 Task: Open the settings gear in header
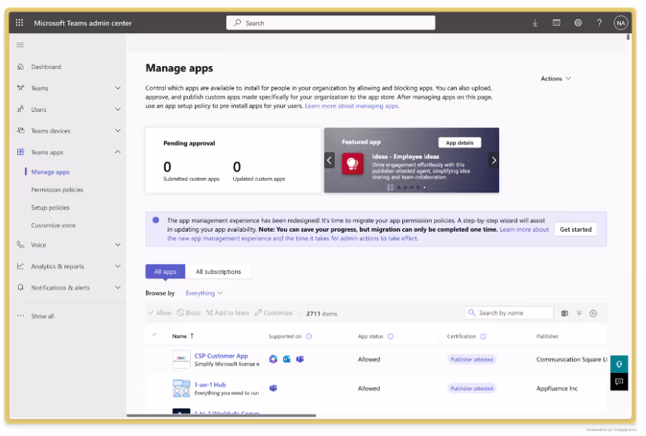click(x=578, y=23)
